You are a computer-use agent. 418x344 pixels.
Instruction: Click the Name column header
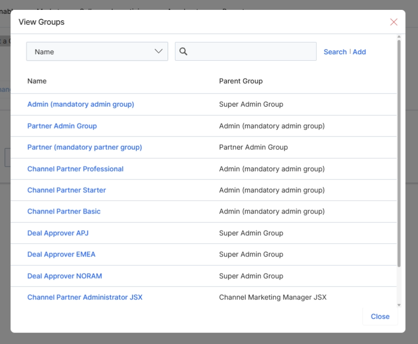pos(37,81)
